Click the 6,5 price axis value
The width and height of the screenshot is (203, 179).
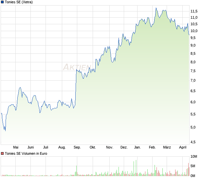point(193,91)
